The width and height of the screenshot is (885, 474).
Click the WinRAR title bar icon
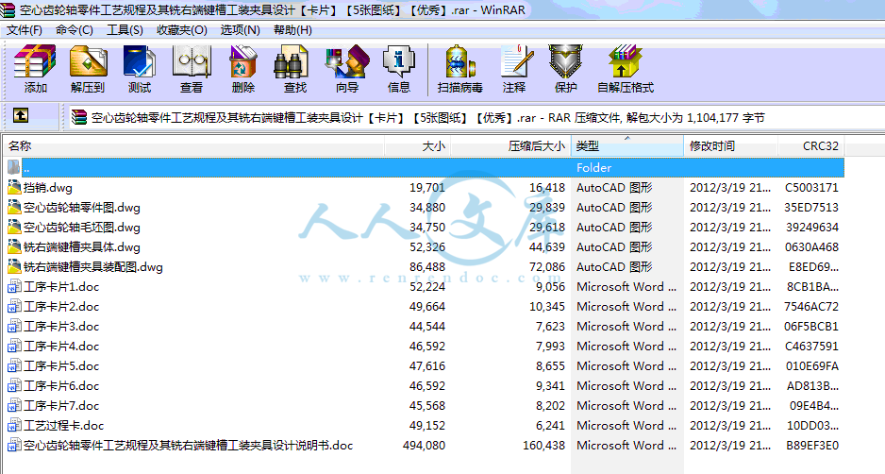tap(8, 10)
